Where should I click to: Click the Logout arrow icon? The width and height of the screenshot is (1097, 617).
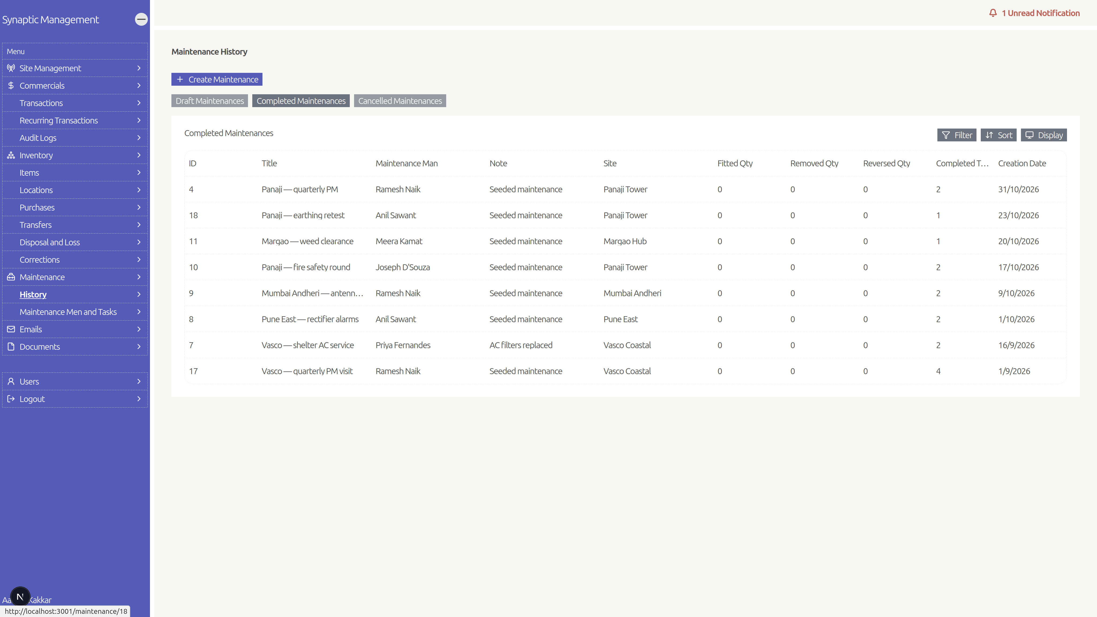(x=11, y=399)
